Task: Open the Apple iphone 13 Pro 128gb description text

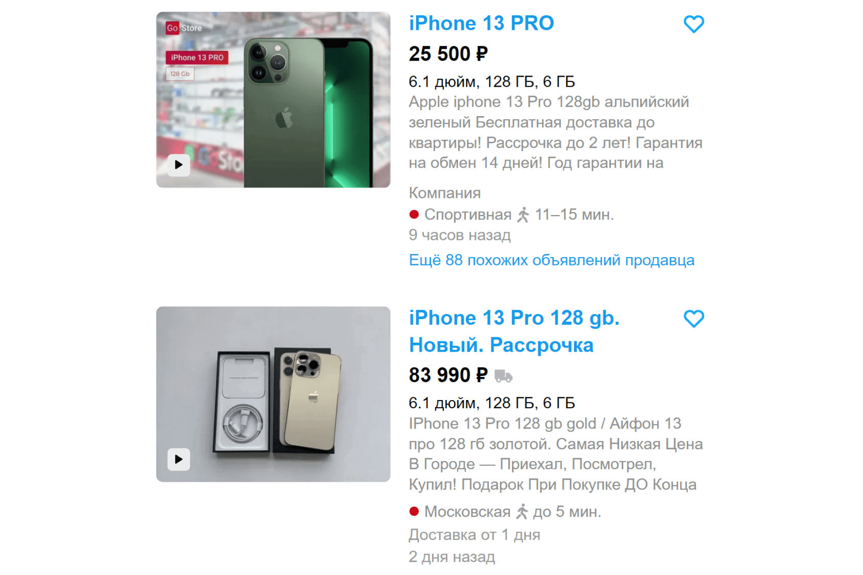Action: point(555,132)
